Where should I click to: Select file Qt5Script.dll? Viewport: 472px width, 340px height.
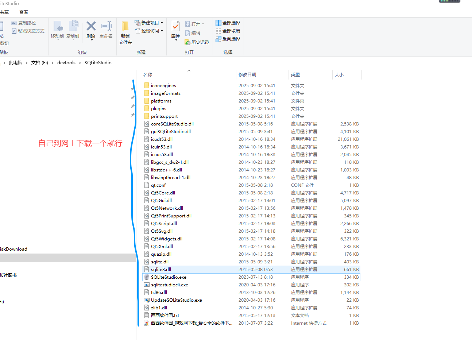tap(164, 223)
